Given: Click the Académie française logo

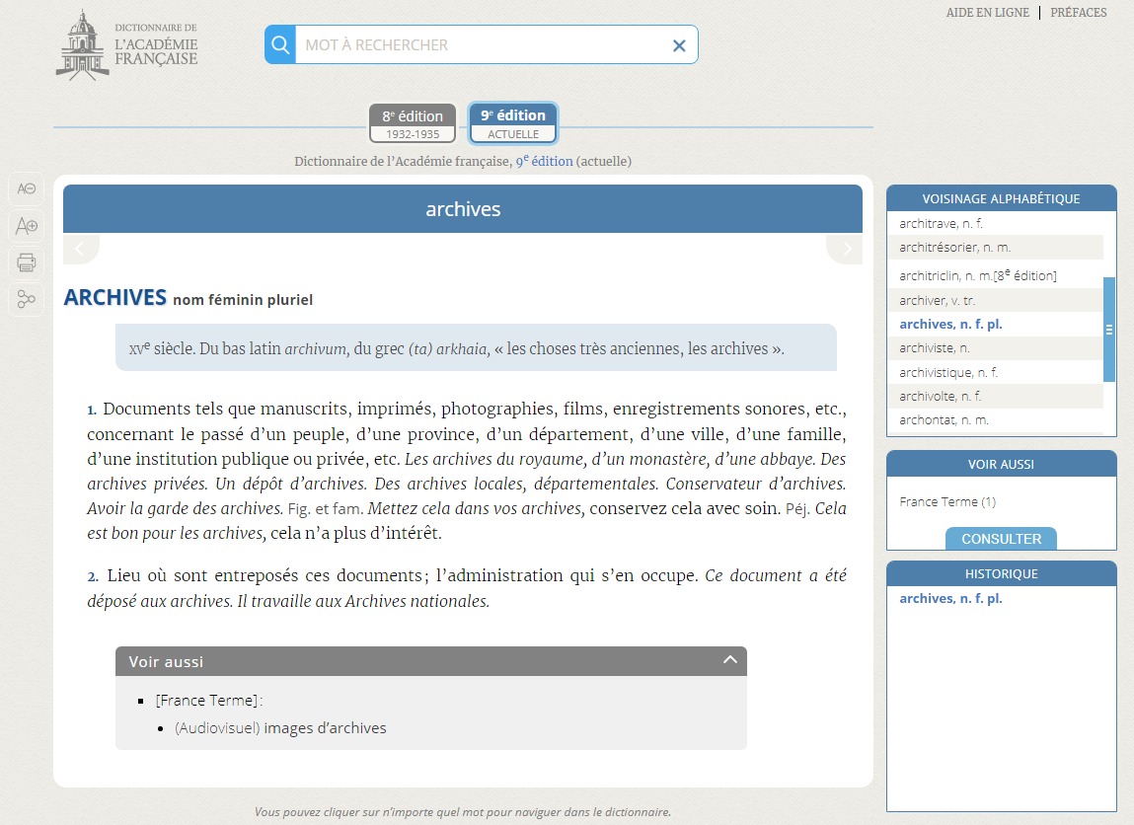Looking at the screenshot, I should tap(127, 45).
